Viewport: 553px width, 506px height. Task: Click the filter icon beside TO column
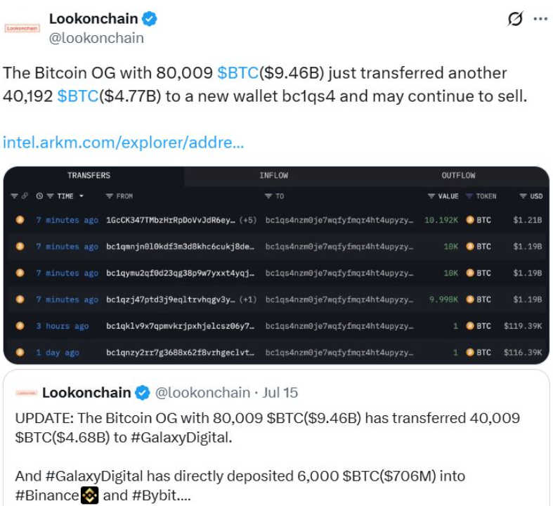[x=268, y=196]
